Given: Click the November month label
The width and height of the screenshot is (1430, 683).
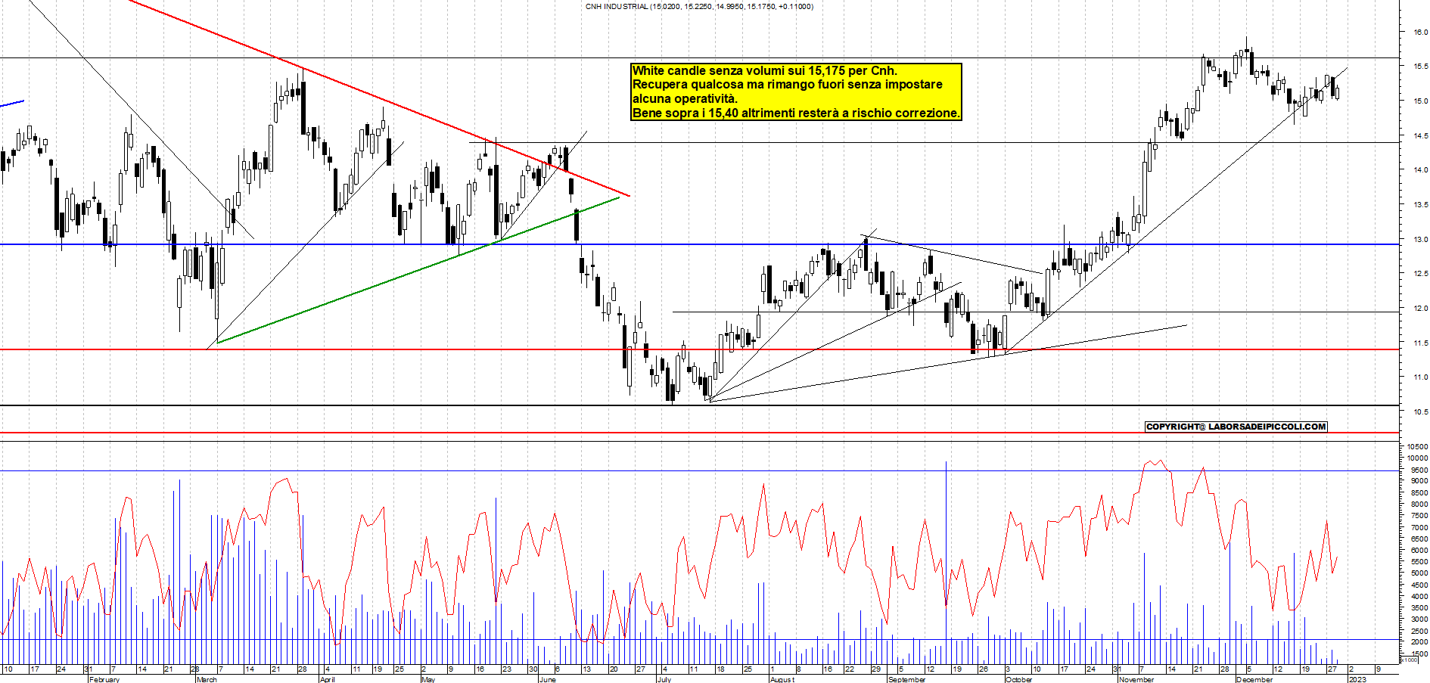Looking at the screenshot, I should click(x=1136, y=679).
